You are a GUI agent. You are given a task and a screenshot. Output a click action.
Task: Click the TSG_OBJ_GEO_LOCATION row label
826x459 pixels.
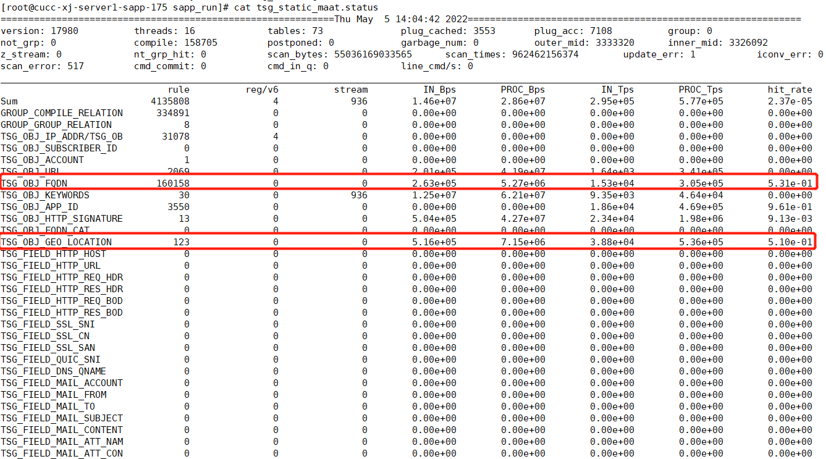56,242
